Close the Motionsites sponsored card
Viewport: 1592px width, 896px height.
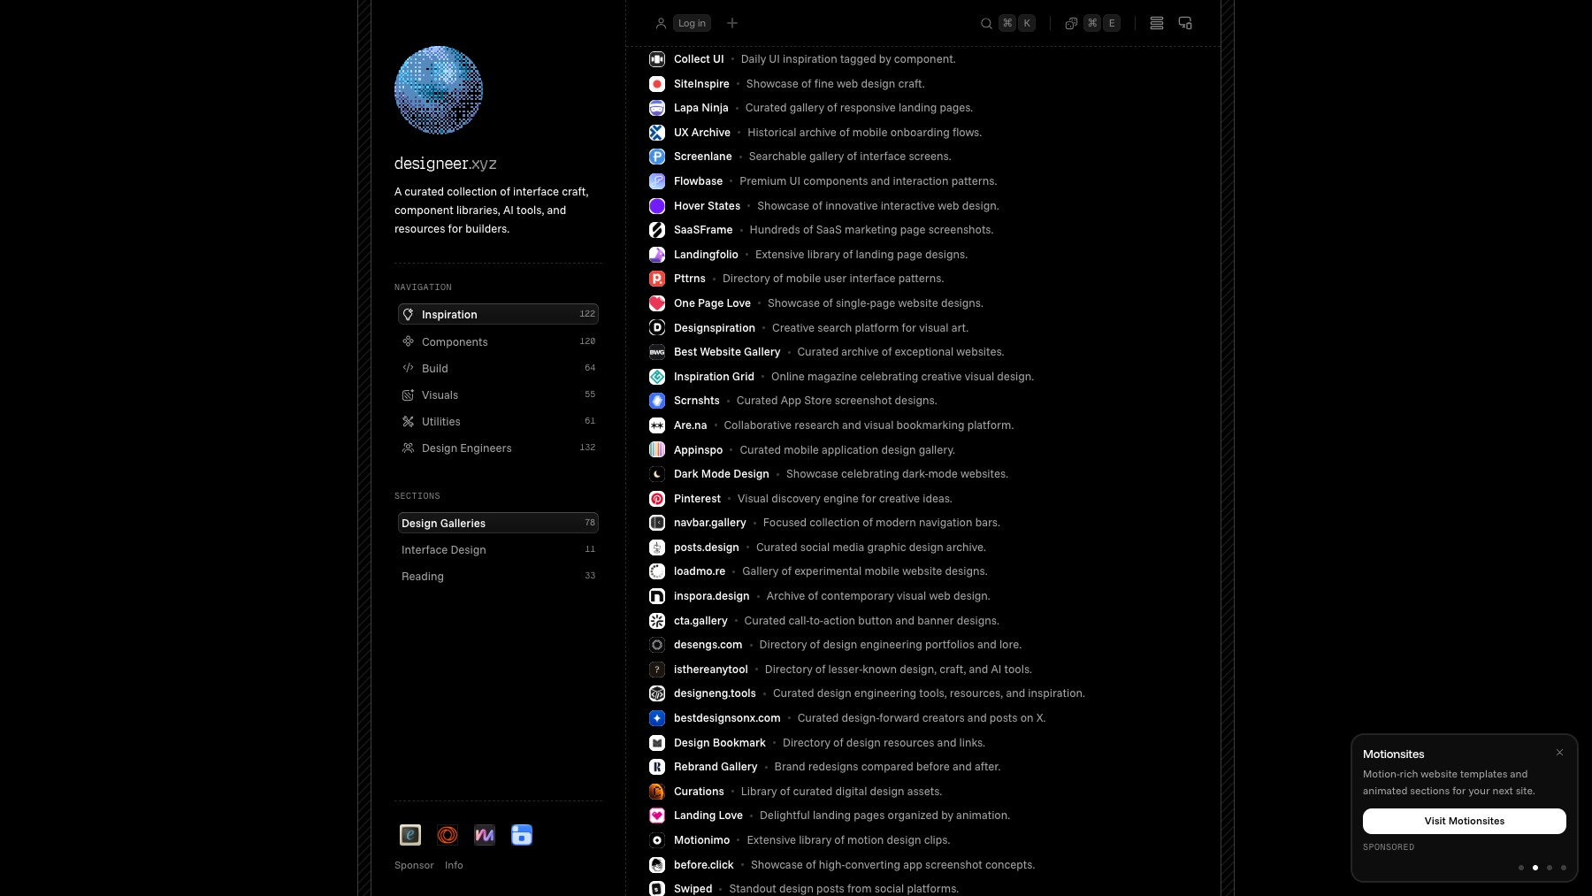(1559, 753)
